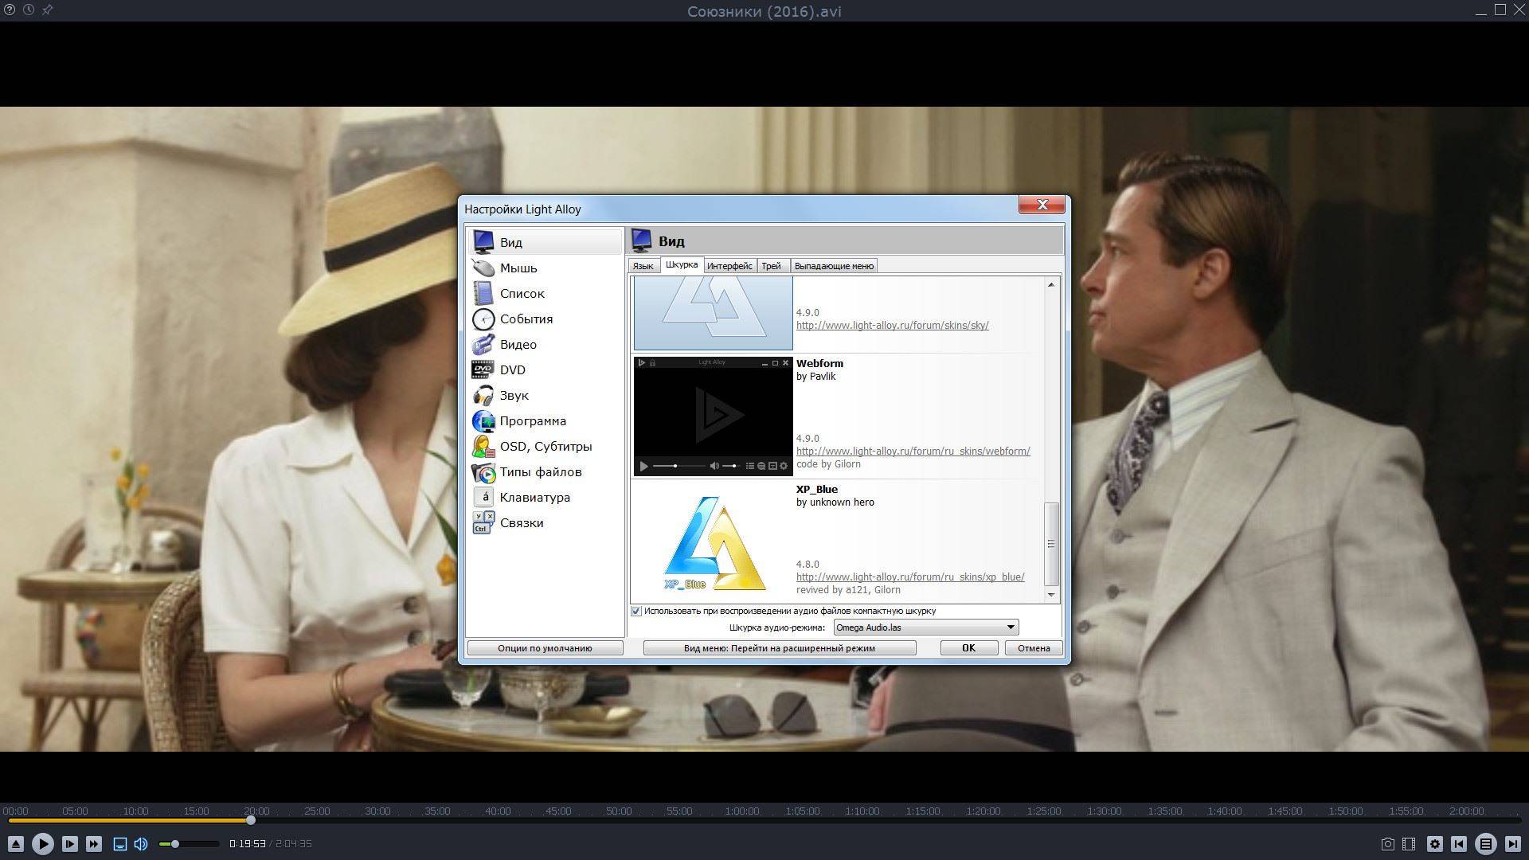The height and width of the screenshot is (860, 1529).
Task: Switch to the Интерфейс tab
Action: [x=729, y=266]
